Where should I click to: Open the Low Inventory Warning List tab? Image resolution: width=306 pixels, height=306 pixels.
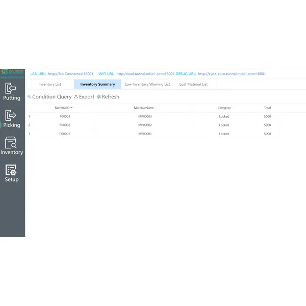click(x=146, y=84)
